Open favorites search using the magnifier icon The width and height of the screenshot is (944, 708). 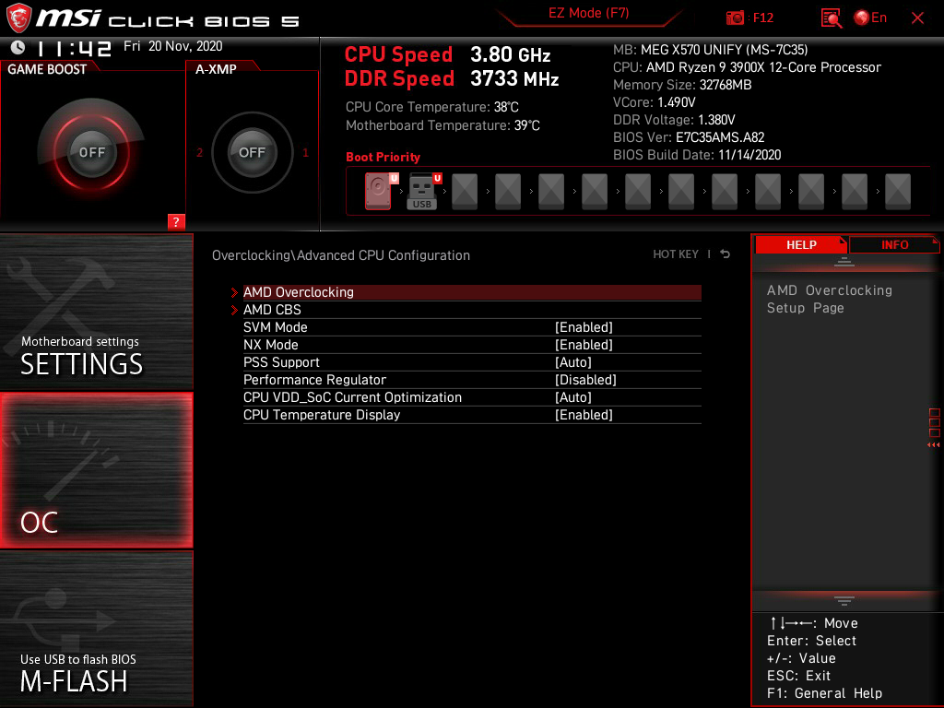(x=831, y=18)
